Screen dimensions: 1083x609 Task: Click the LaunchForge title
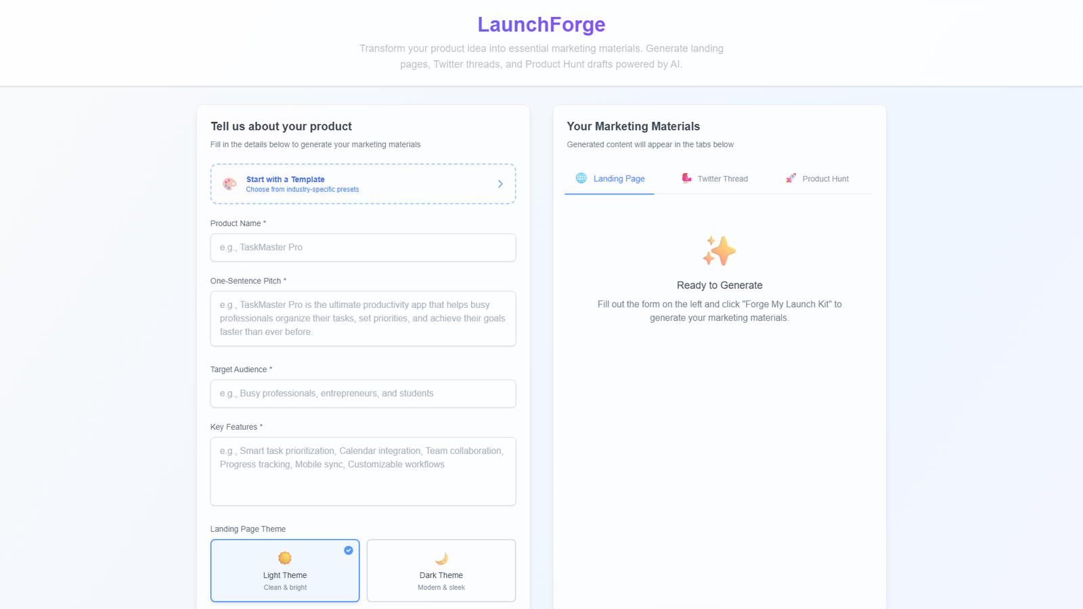[541, 24]
